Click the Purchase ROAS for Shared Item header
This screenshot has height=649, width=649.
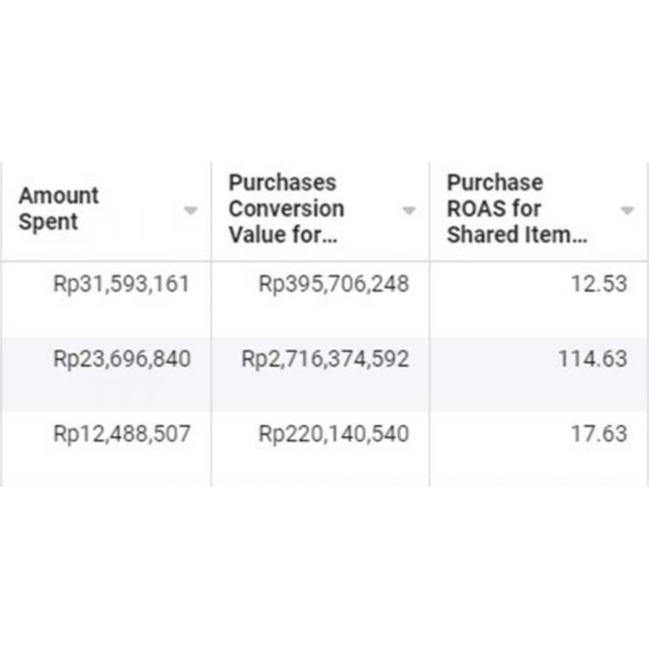pyautogui.click(x=517, y=209)
